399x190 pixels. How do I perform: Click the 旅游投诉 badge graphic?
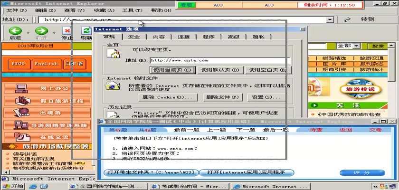coord(360,89)
